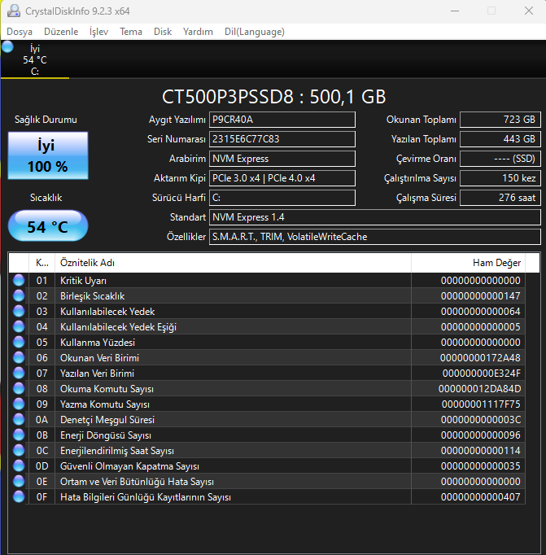Click the Ham Değer column header
The width and height of the screenshot is (546, 555).
[468, 263]
